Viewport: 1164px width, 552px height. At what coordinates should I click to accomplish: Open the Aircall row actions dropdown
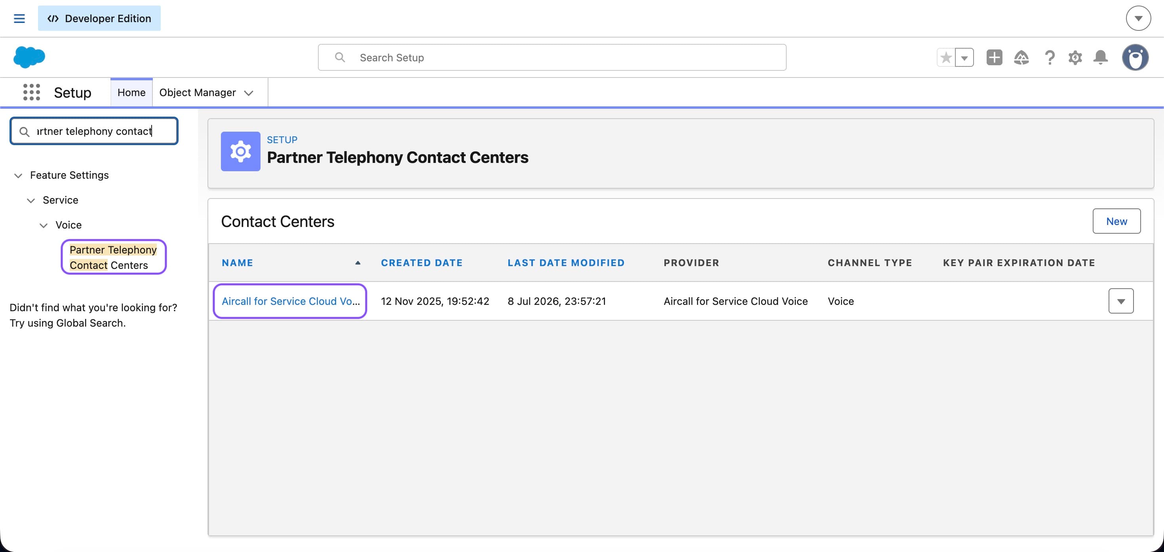(x=1120, y=301)
